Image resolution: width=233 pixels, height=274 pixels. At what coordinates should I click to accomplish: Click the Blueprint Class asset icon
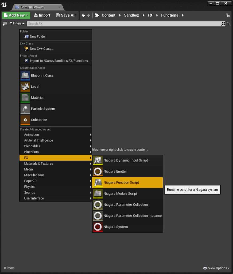pos(25,75)
